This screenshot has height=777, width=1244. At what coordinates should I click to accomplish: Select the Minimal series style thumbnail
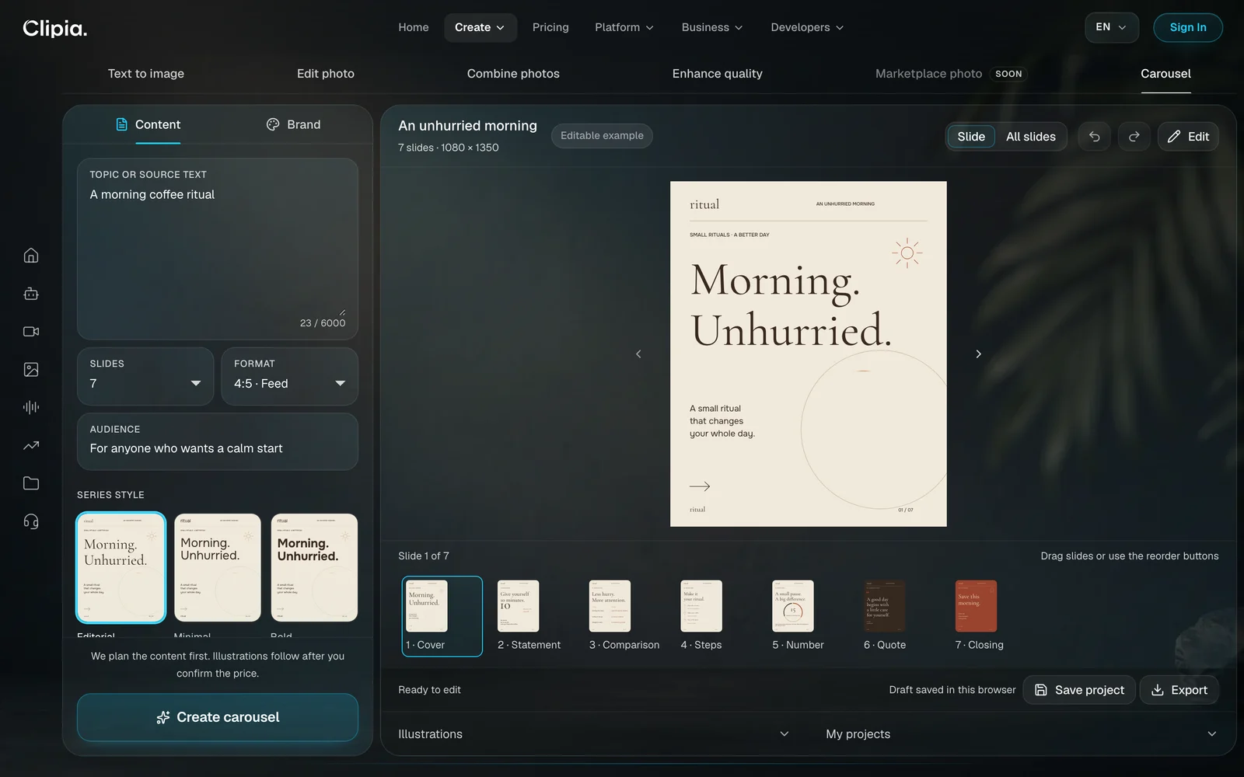218,567
